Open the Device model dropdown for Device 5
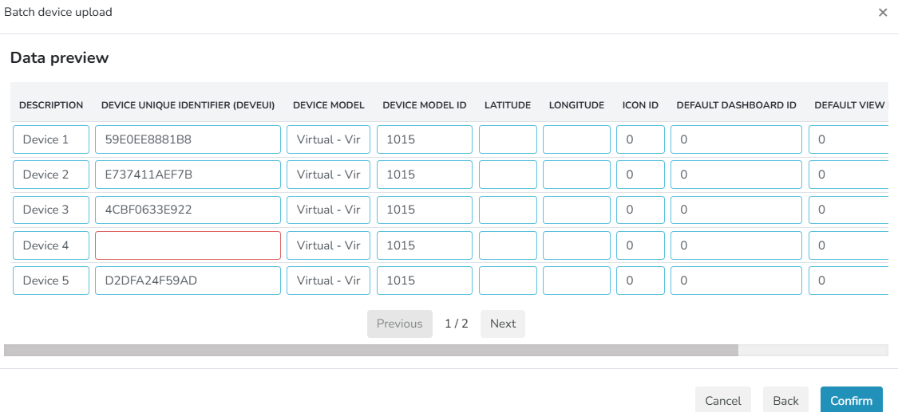 (328, 281)
